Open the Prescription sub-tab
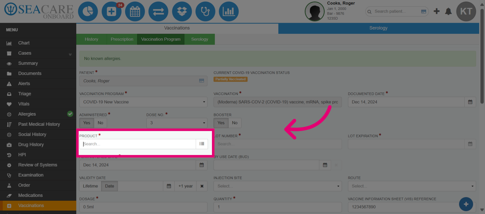Viewport: 485px width, 214px height. click(x=122, y=39)
